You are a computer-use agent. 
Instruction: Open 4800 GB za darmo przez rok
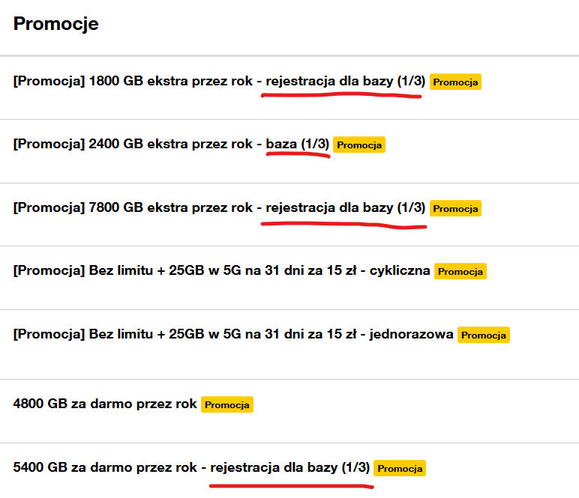coord(105,404)
